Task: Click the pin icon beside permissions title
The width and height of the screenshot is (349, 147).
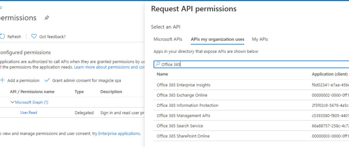Action: (47, 18)
